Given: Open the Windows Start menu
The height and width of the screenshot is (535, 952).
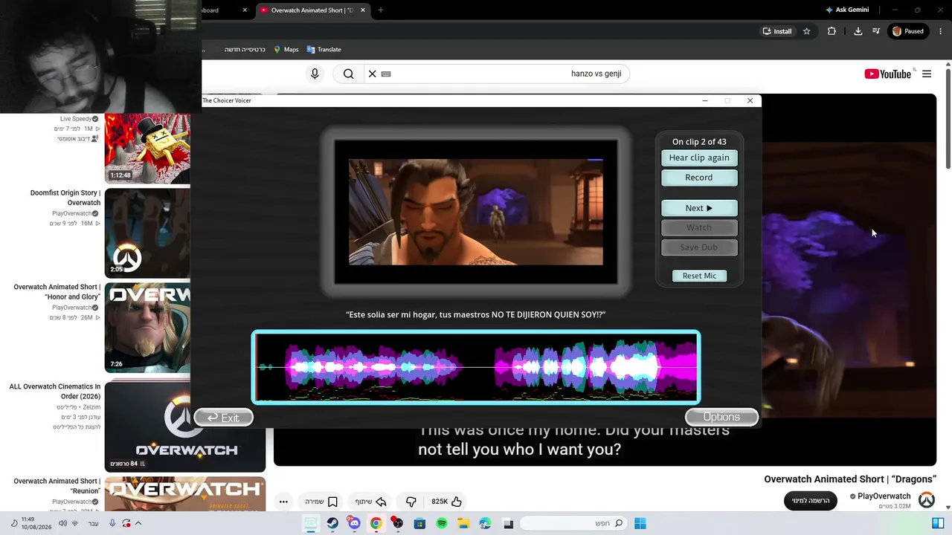Looking at the screenshot, I should [640, 524].
